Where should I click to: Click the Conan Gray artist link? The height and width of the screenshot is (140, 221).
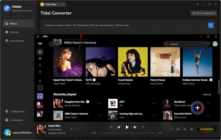(124, 83)
